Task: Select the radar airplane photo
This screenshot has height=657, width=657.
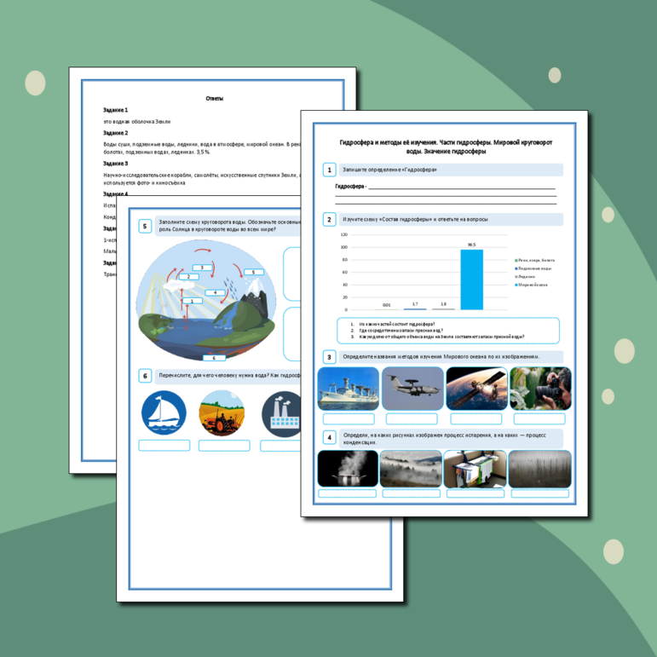Action: coord(412,389)
